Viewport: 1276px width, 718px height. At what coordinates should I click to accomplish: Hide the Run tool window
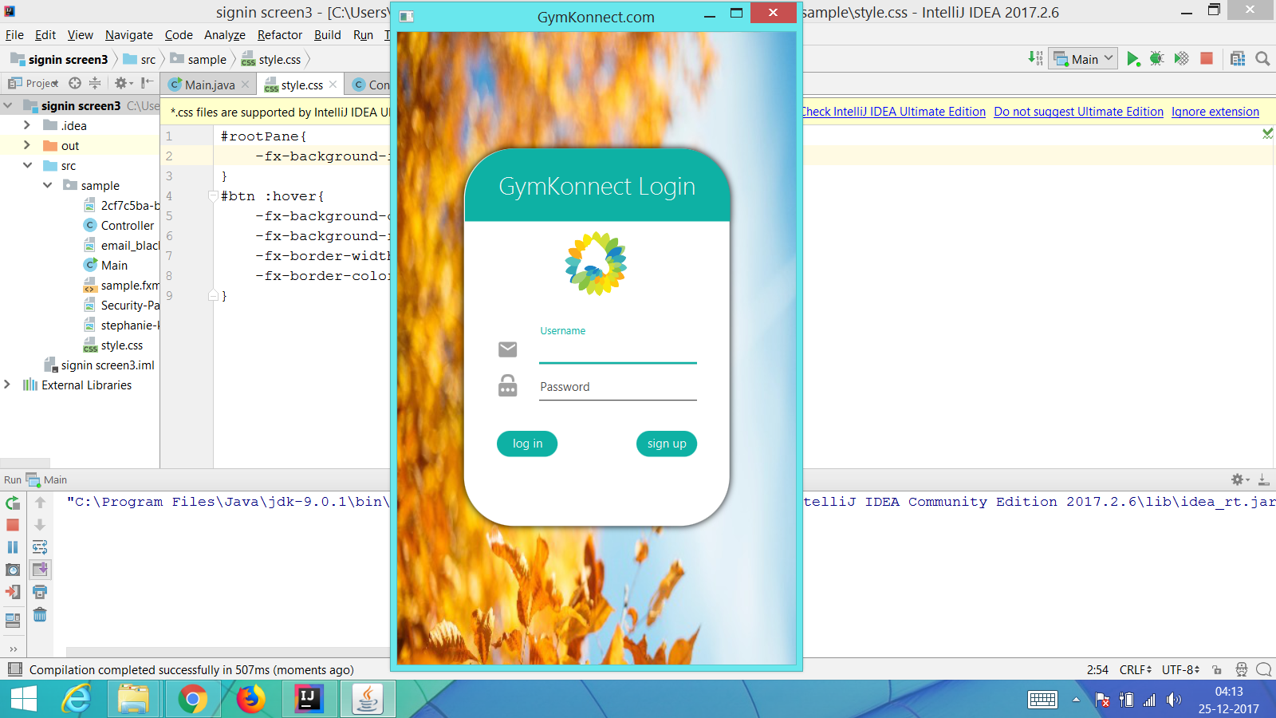[x=1264, y=479]
